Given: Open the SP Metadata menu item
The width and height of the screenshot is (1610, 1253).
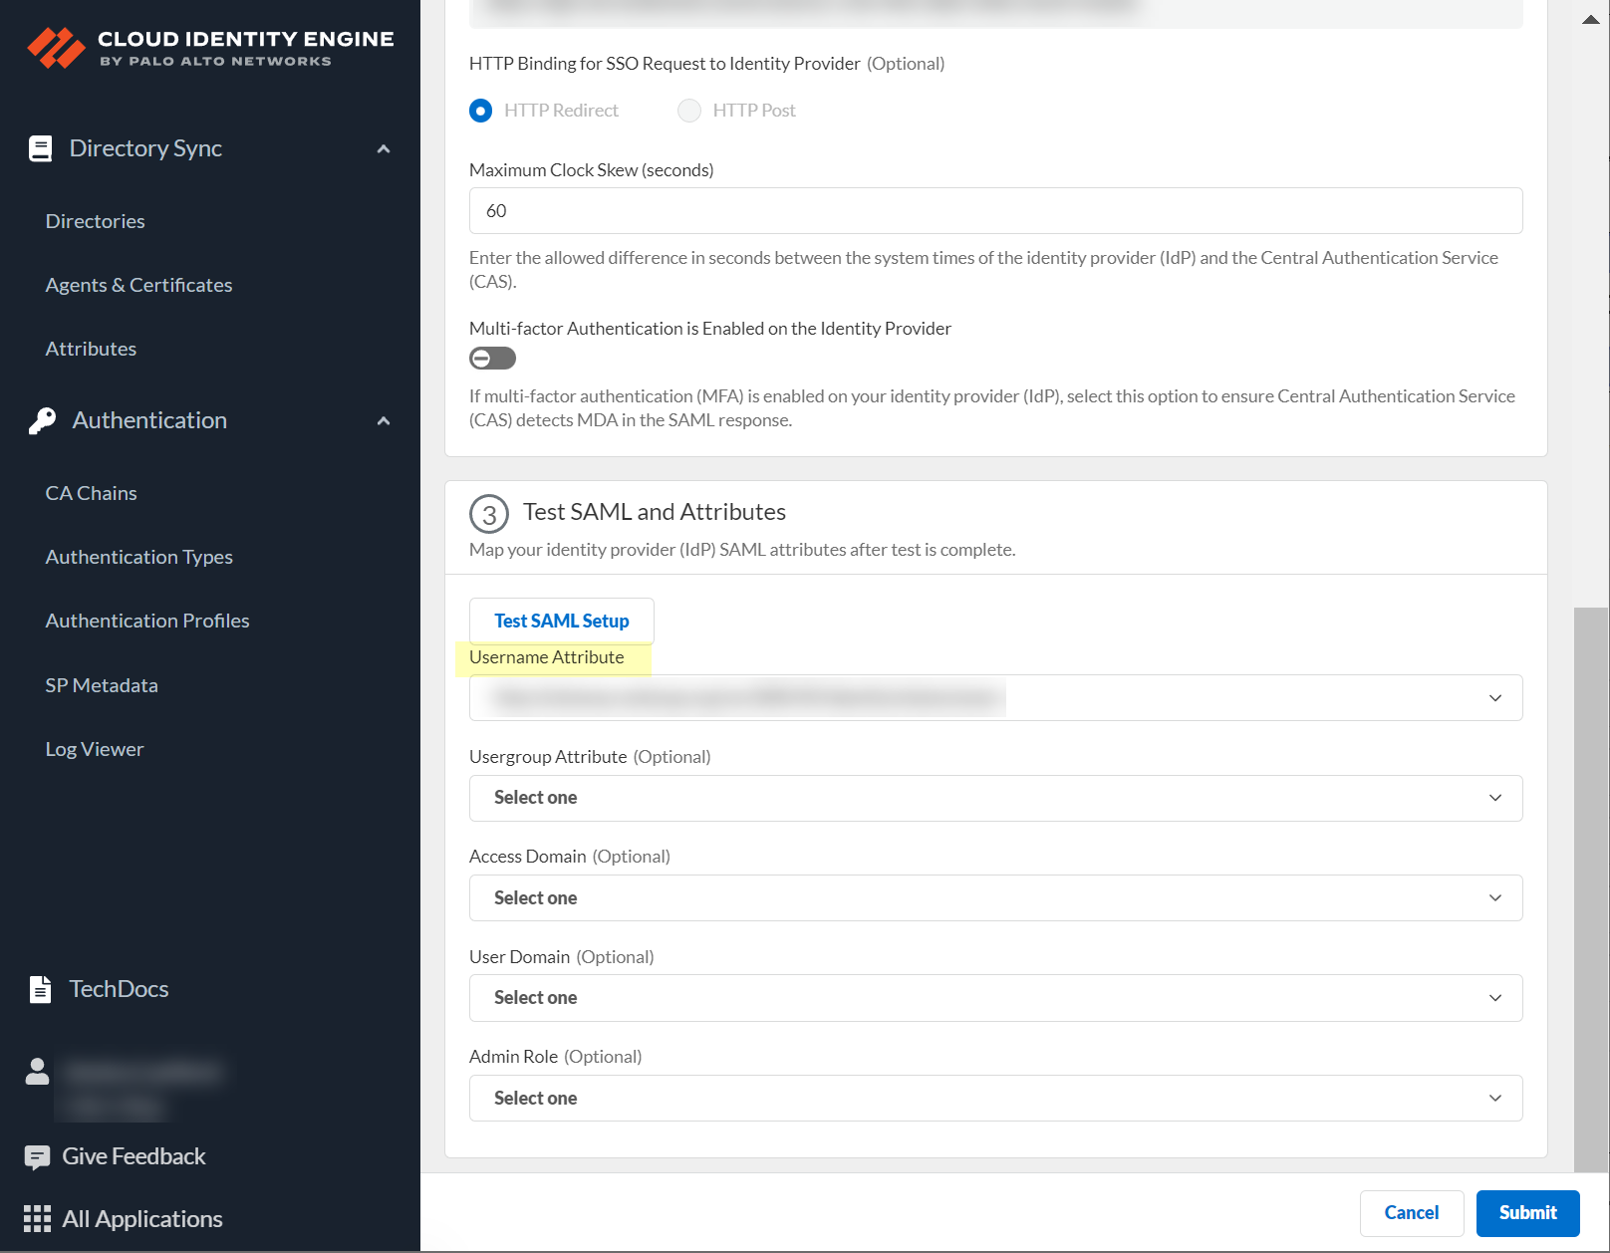Looking at the screenshot, I should pos(102,685).
